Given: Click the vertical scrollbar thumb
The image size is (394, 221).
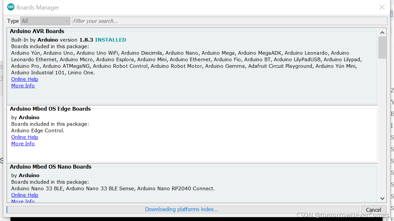Looking at the screenshot, I should (x=382, y=47).
